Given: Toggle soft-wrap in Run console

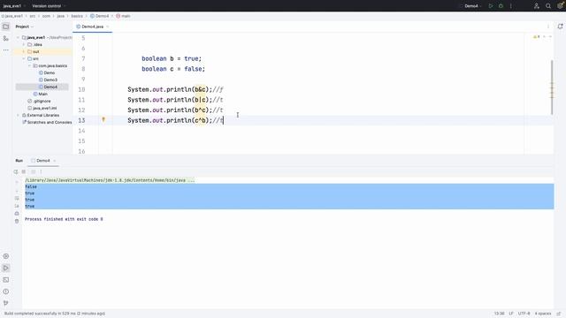Looking at the screenshot, I should coord(17,198).
